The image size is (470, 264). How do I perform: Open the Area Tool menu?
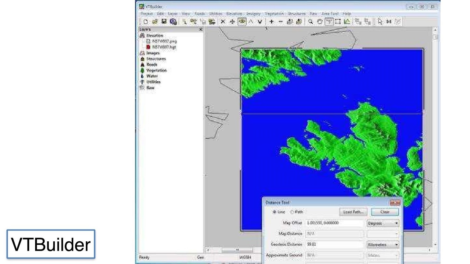[330, 13]
